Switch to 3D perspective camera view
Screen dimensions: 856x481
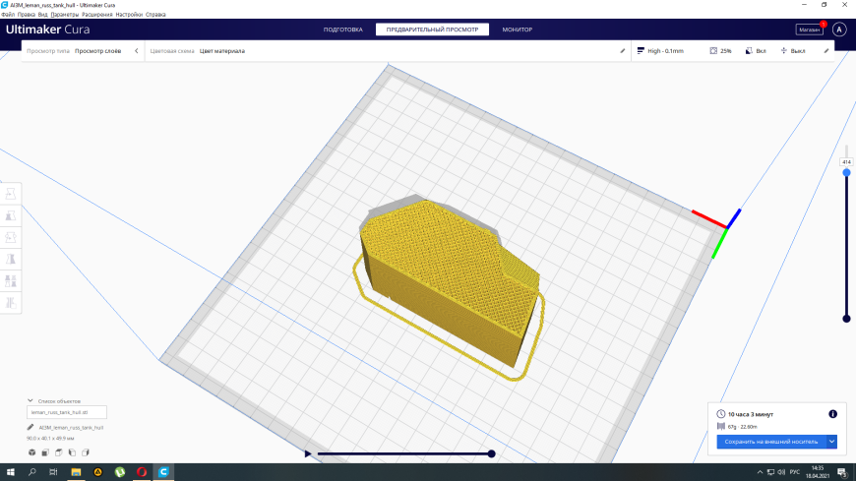click(x=32, y=452)
